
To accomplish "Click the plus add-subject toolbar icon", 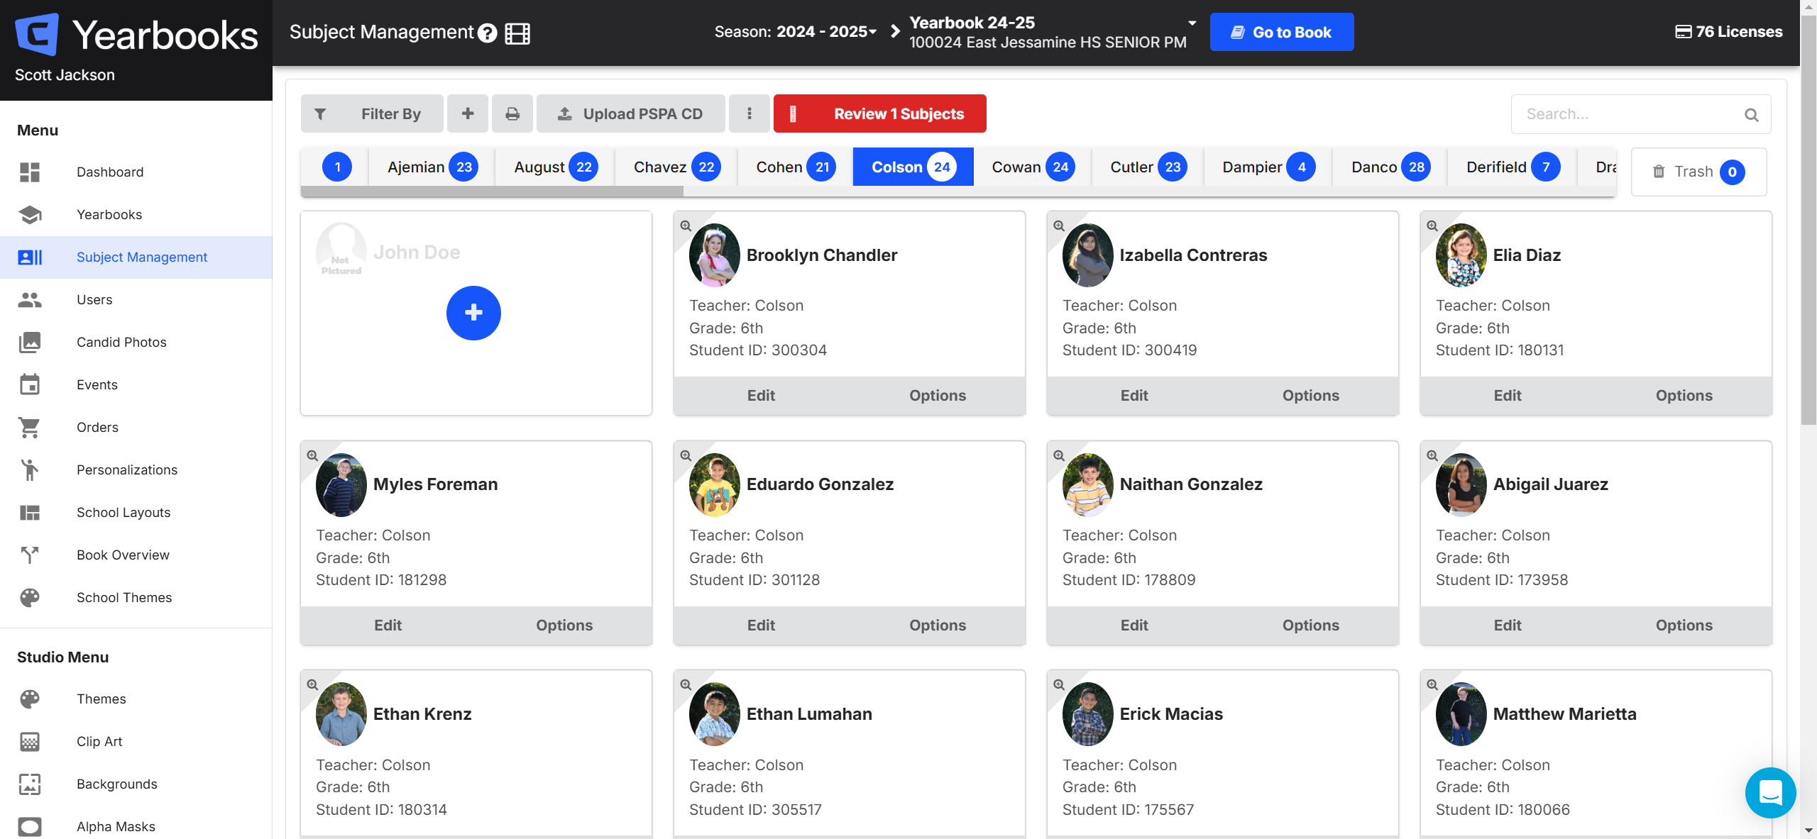I will point(467,113).
